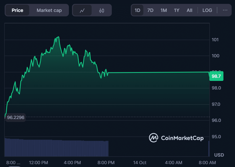Screen dimensions: 235x167
Task: Click the 101 price axis label
Action: tap(215, 40)
